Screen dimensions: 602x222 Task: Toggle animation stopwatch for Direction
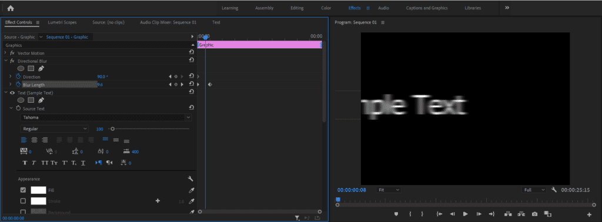[18, 77]
